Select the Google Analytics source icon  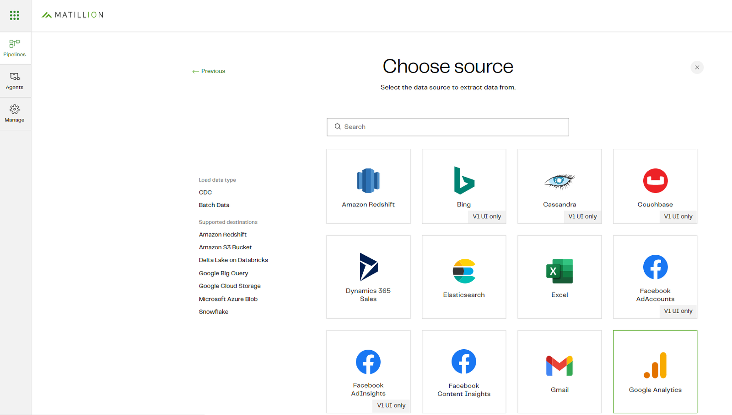coord(655,365)
